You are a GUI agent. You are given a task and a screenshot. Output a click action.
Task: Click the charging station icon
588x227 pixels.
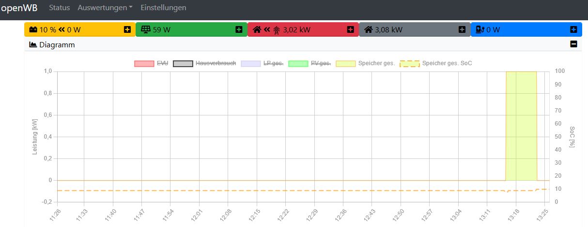click(x=480, y=29)
